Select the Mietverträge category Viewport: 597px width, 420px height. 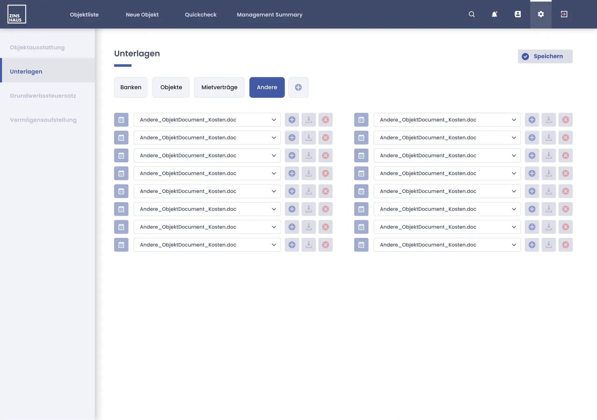tap(219, 87)
